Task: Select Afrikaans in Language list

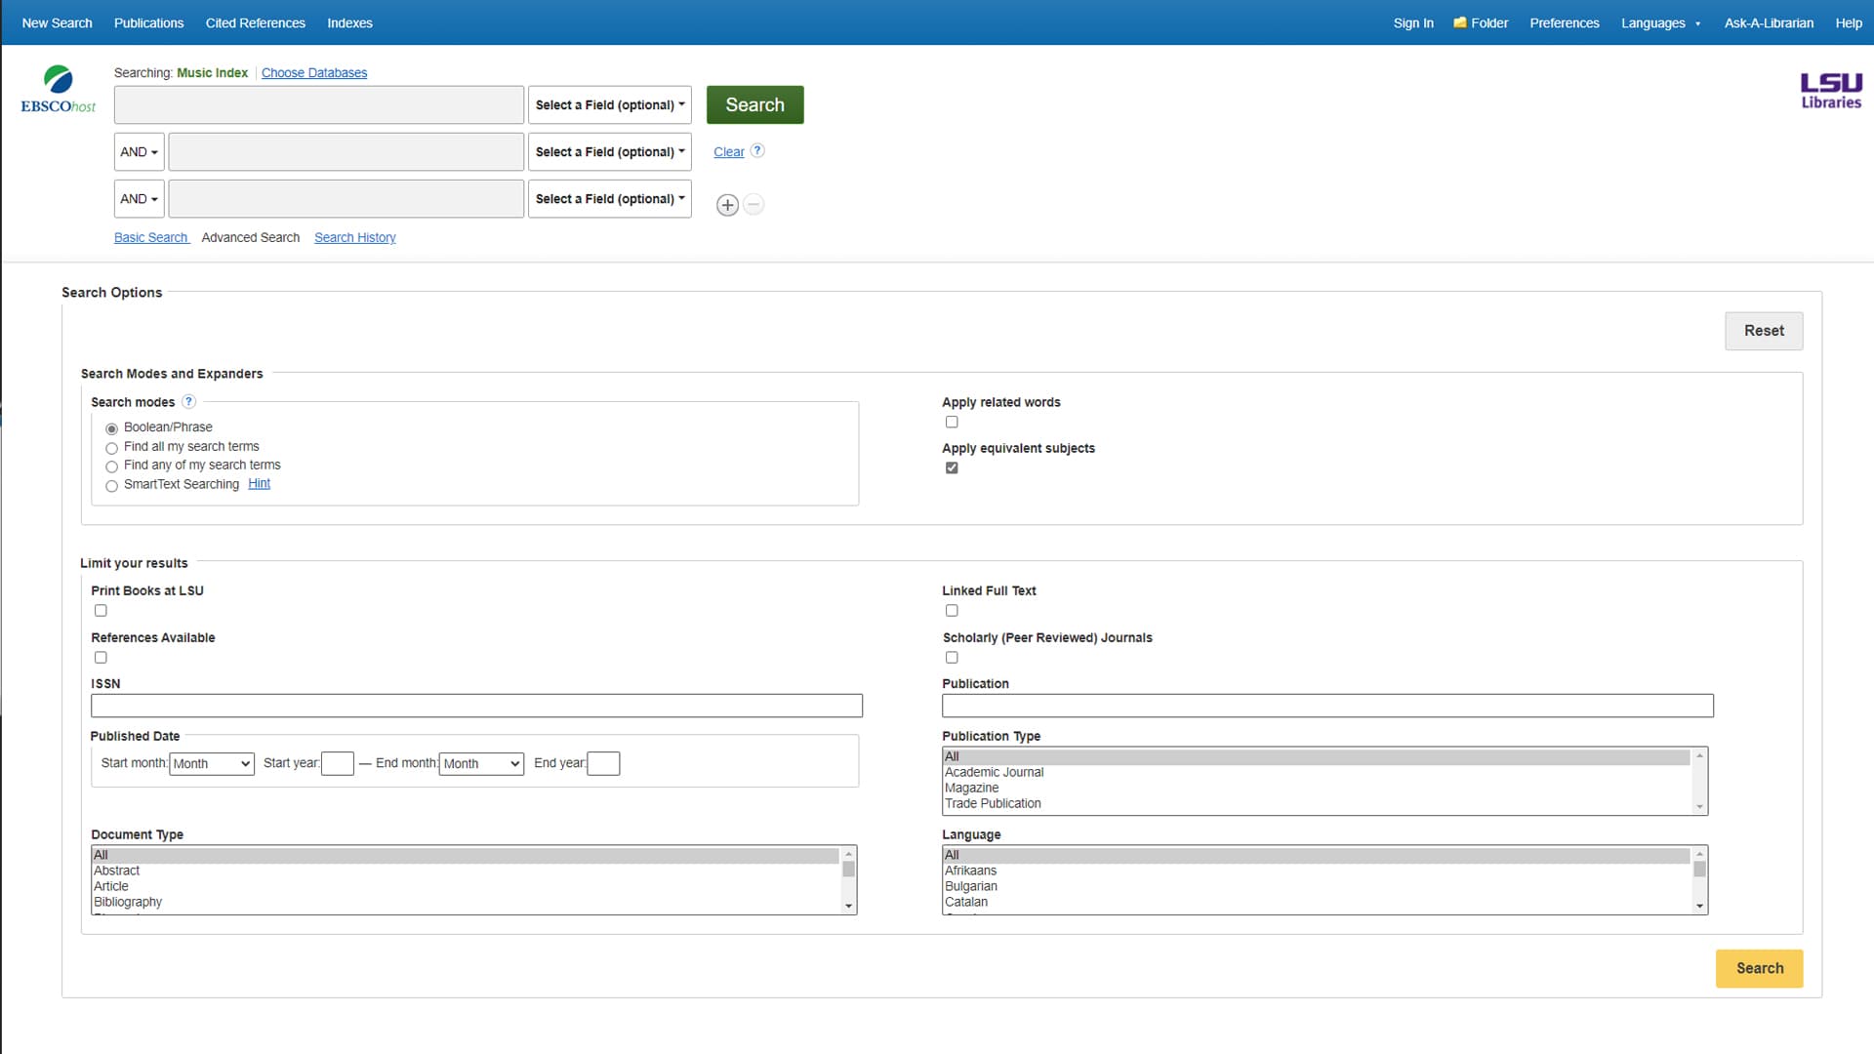Action: tap(1317, 871)
